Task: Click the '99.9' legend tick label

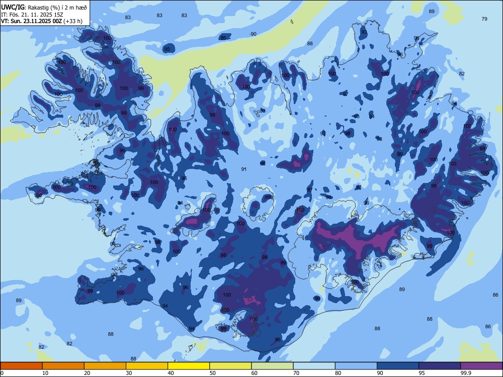Action: point(466,373)
